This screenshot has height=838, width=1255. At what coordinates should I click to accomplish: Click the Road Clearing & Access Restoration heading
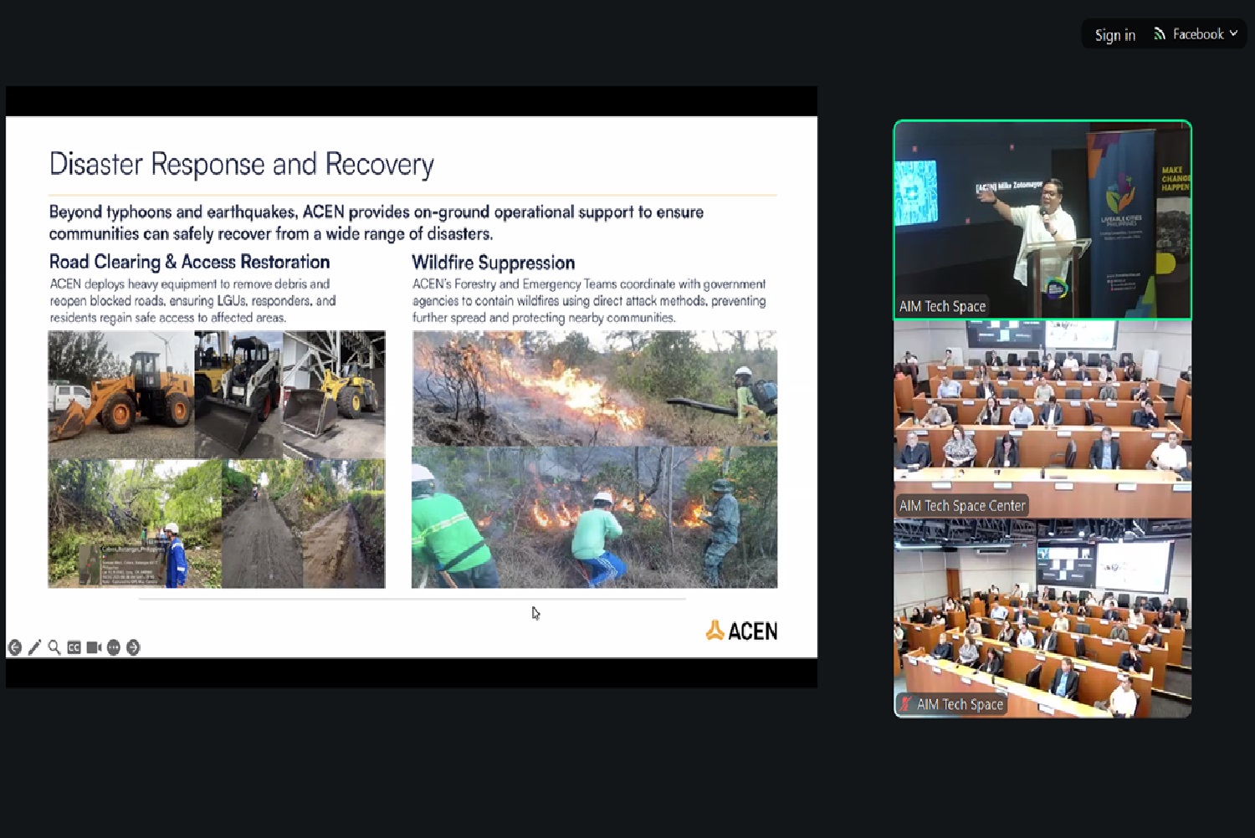coord(189,262)
